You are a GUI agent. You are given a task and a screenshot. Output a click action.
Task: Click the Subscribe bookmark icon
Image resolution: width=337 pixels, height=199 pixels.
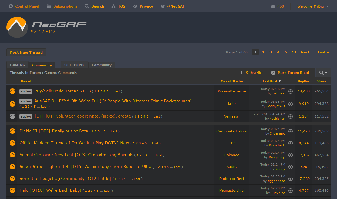[242, 73]
